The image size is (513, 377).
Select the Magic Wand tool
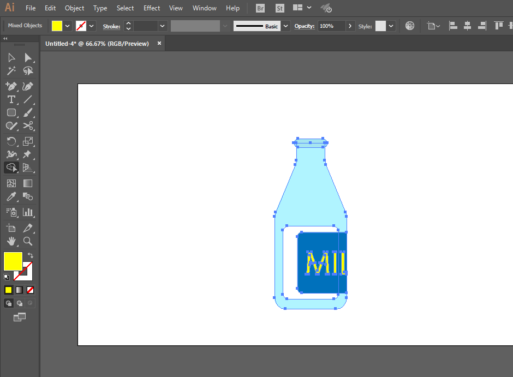click(x=11, y=70)
